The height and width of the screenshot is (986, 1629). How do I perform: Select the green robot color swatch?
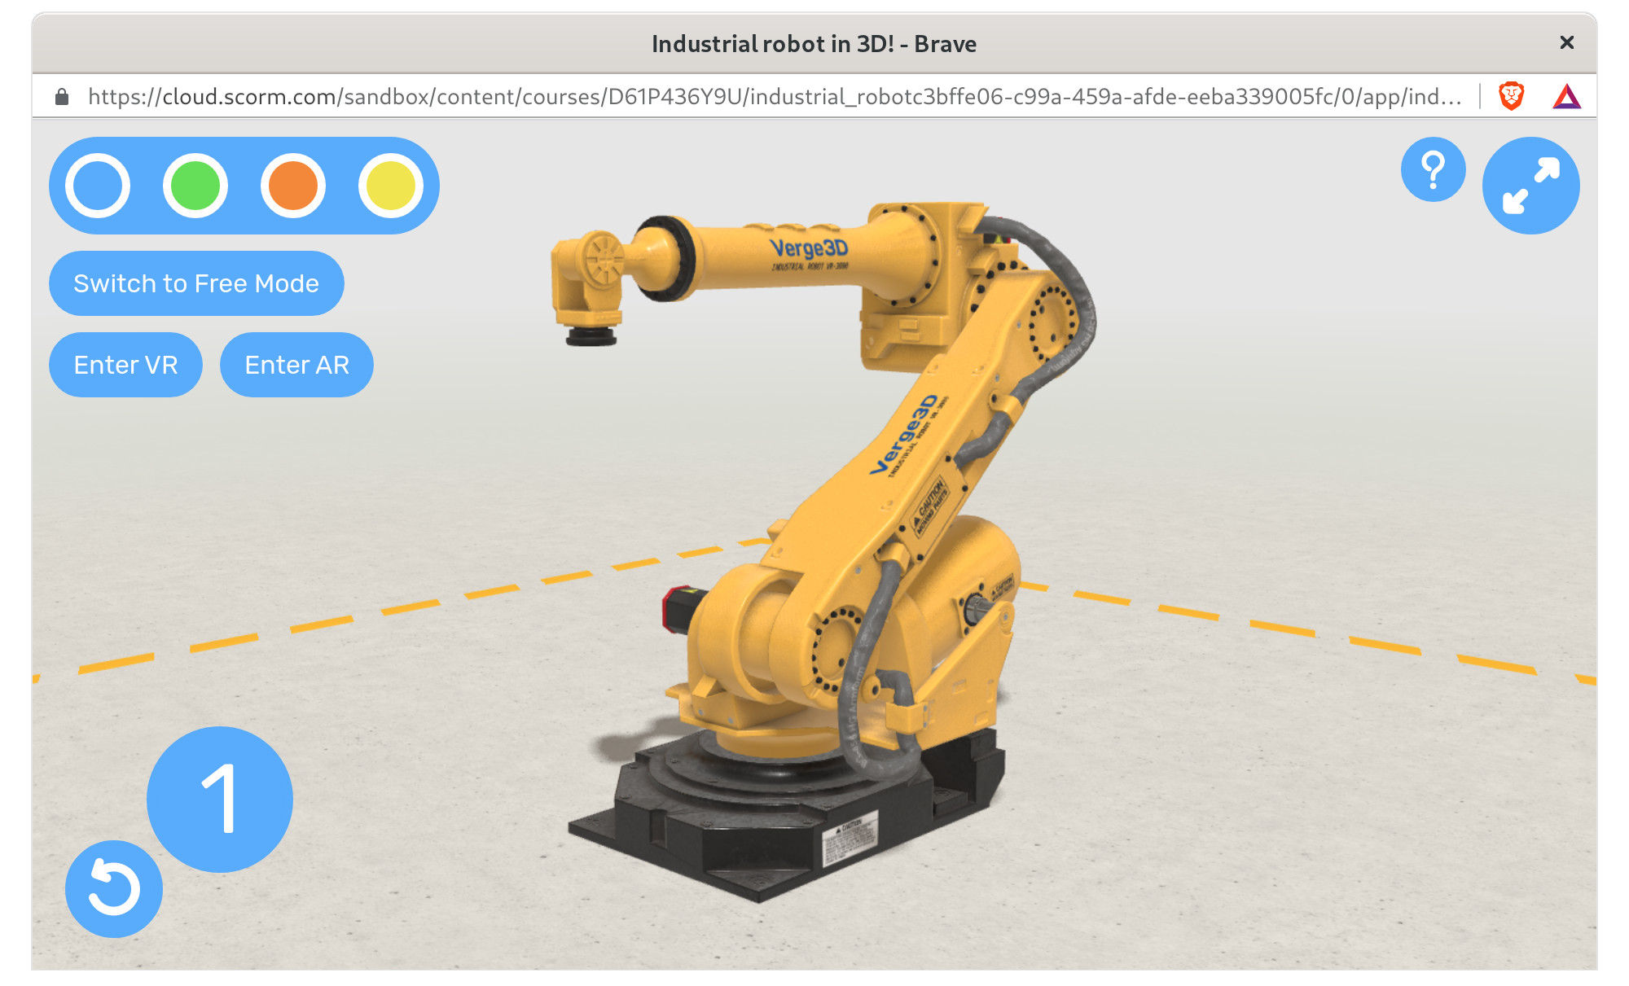point(195,186)
